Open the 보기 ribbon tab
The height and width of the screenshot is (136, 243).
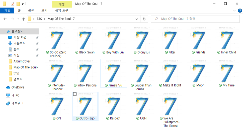point(44,10)
